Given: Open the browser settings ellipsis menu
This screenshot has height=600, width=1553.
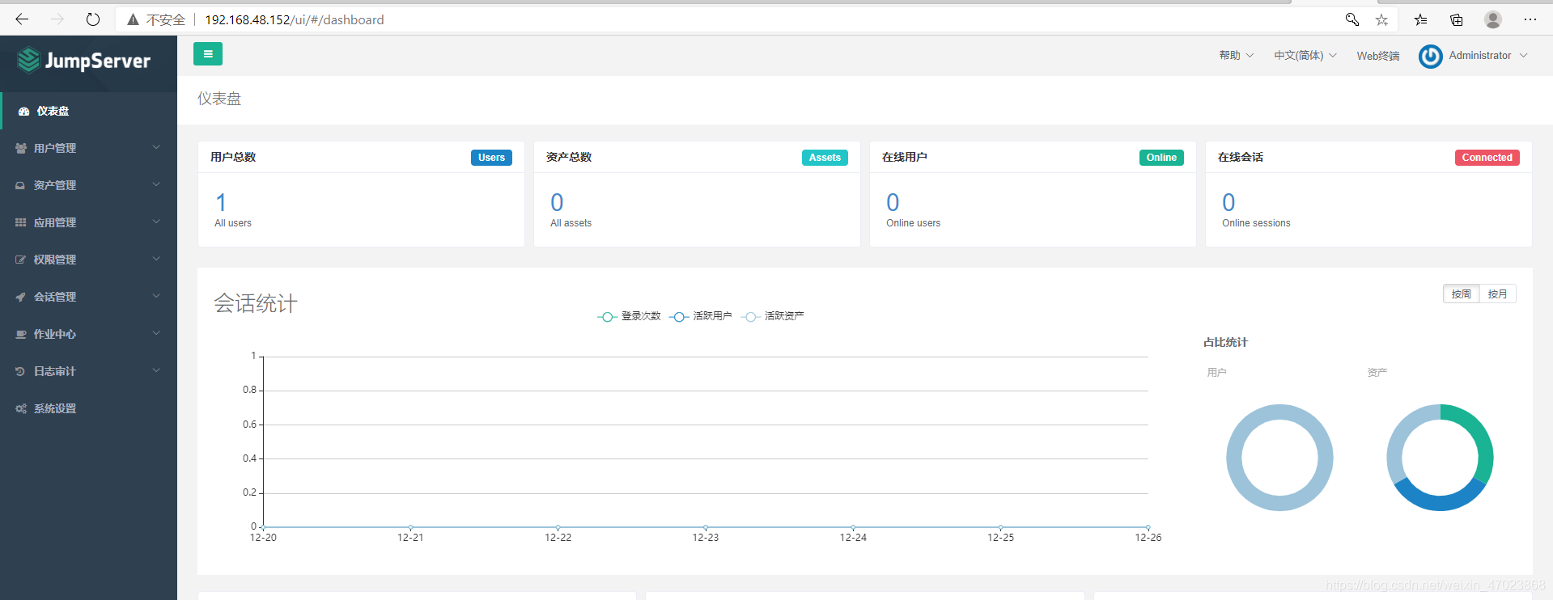Looking at the screenshot, I should tap(1530, 19).
